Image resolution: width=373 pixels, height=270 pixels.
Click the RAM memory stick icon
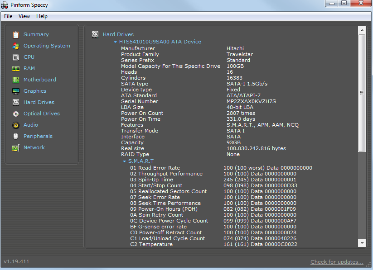(x=16, y=69)
